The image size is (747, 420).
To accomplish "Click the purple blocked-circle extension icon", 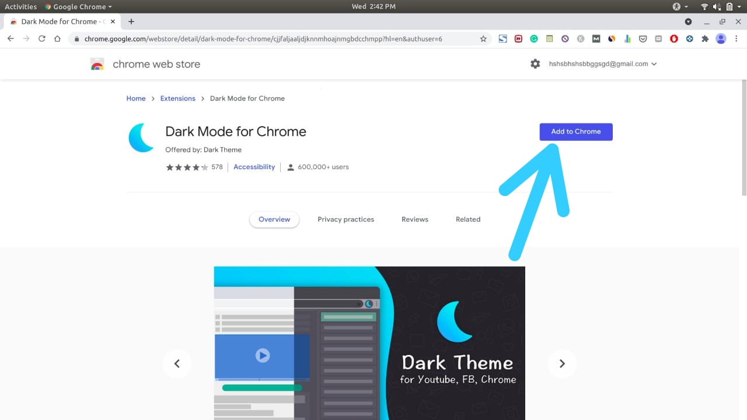I will coord(565,39).
